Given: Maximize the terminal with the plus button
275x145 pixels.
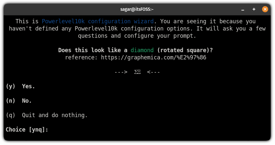Looking at the screenshot, I should point(254,9).
